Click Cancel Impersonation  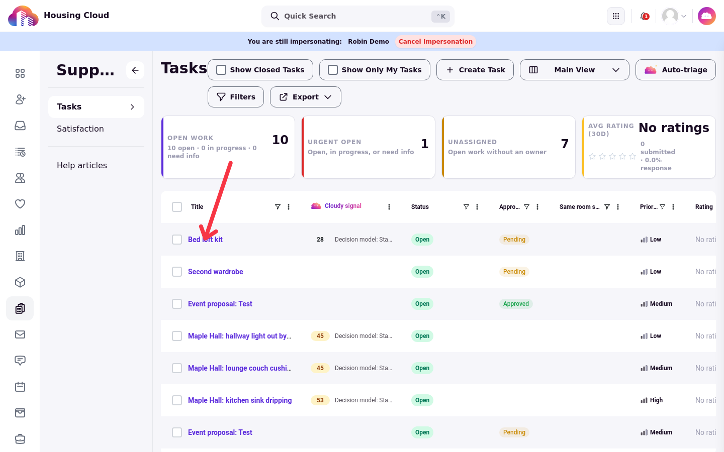pos(436,42)
